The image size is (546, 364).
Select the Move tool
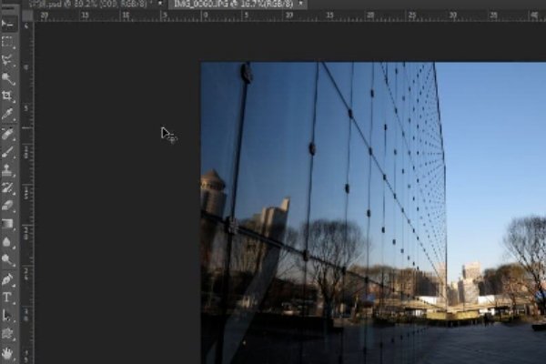(8, 24)
